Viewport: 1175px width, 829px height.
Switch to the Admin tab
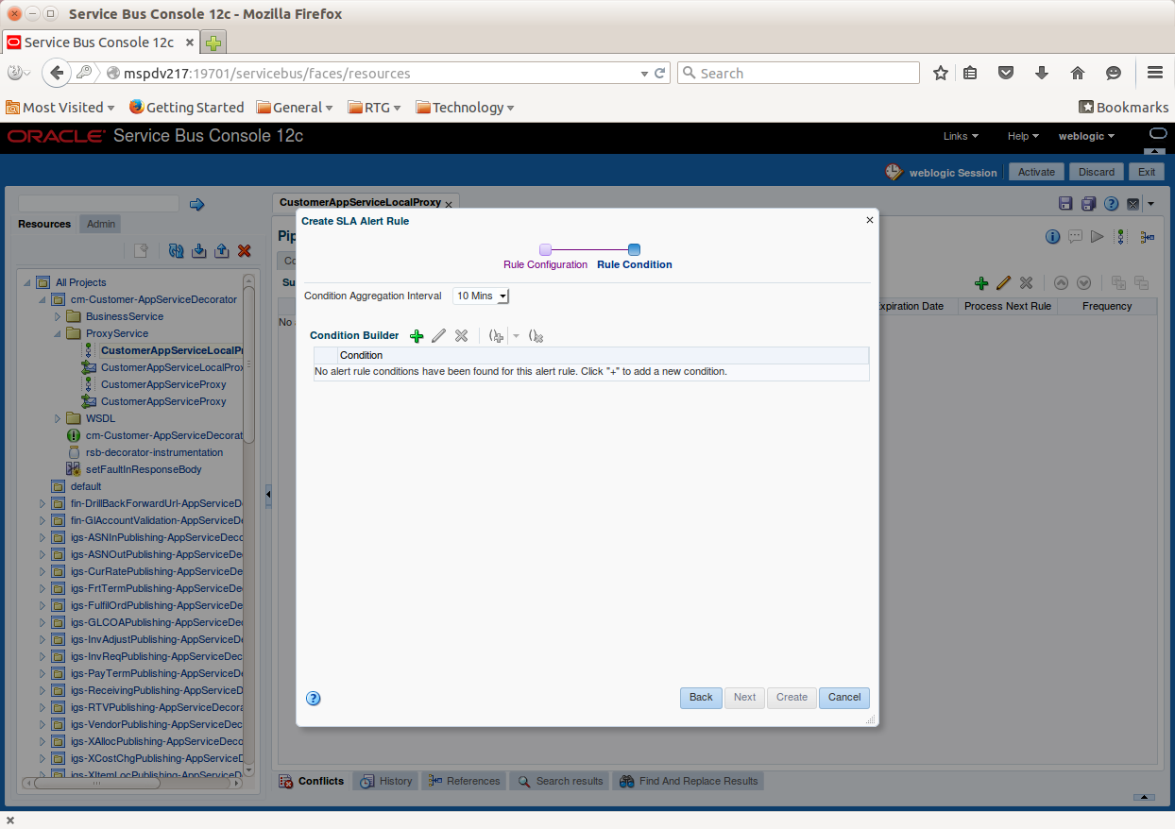coord(101,224)
